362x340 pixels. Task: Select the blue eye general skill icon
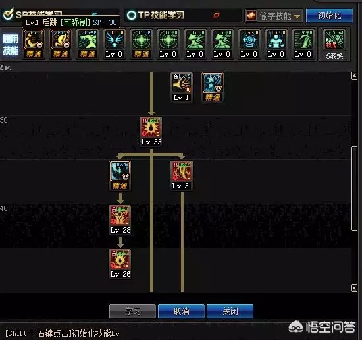point(249,40)
